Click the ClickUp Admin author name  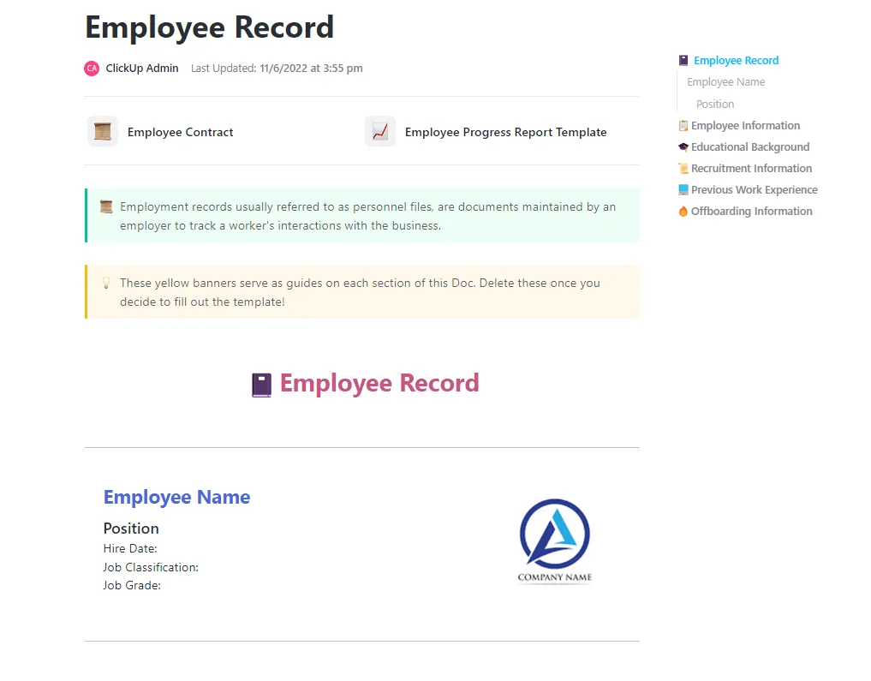coord(142,69)
